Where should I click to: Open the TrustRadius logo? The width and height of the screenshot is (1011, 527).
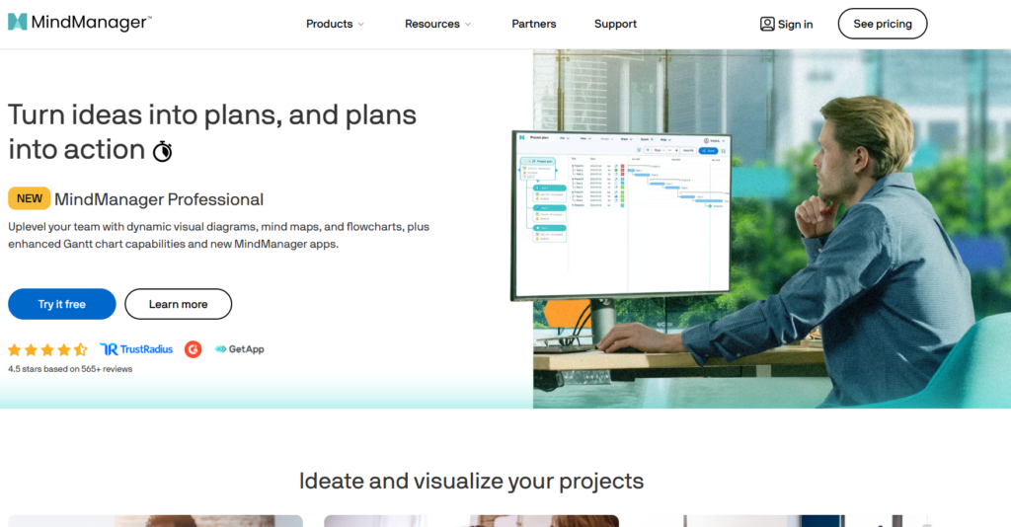pos(136,349)
